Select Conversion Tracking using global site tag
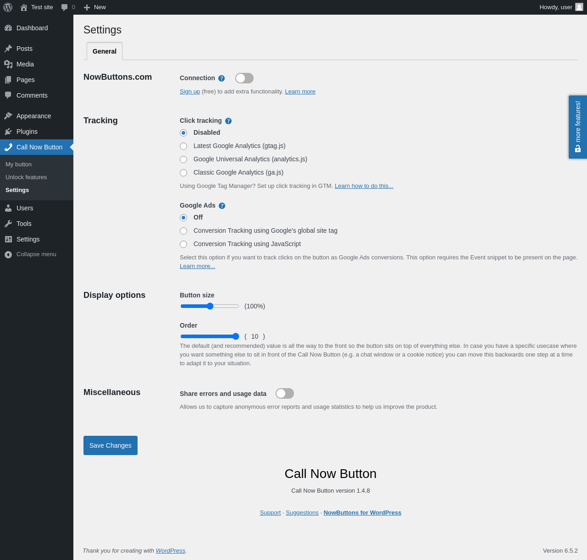587x560 pixels. [183, 231]
